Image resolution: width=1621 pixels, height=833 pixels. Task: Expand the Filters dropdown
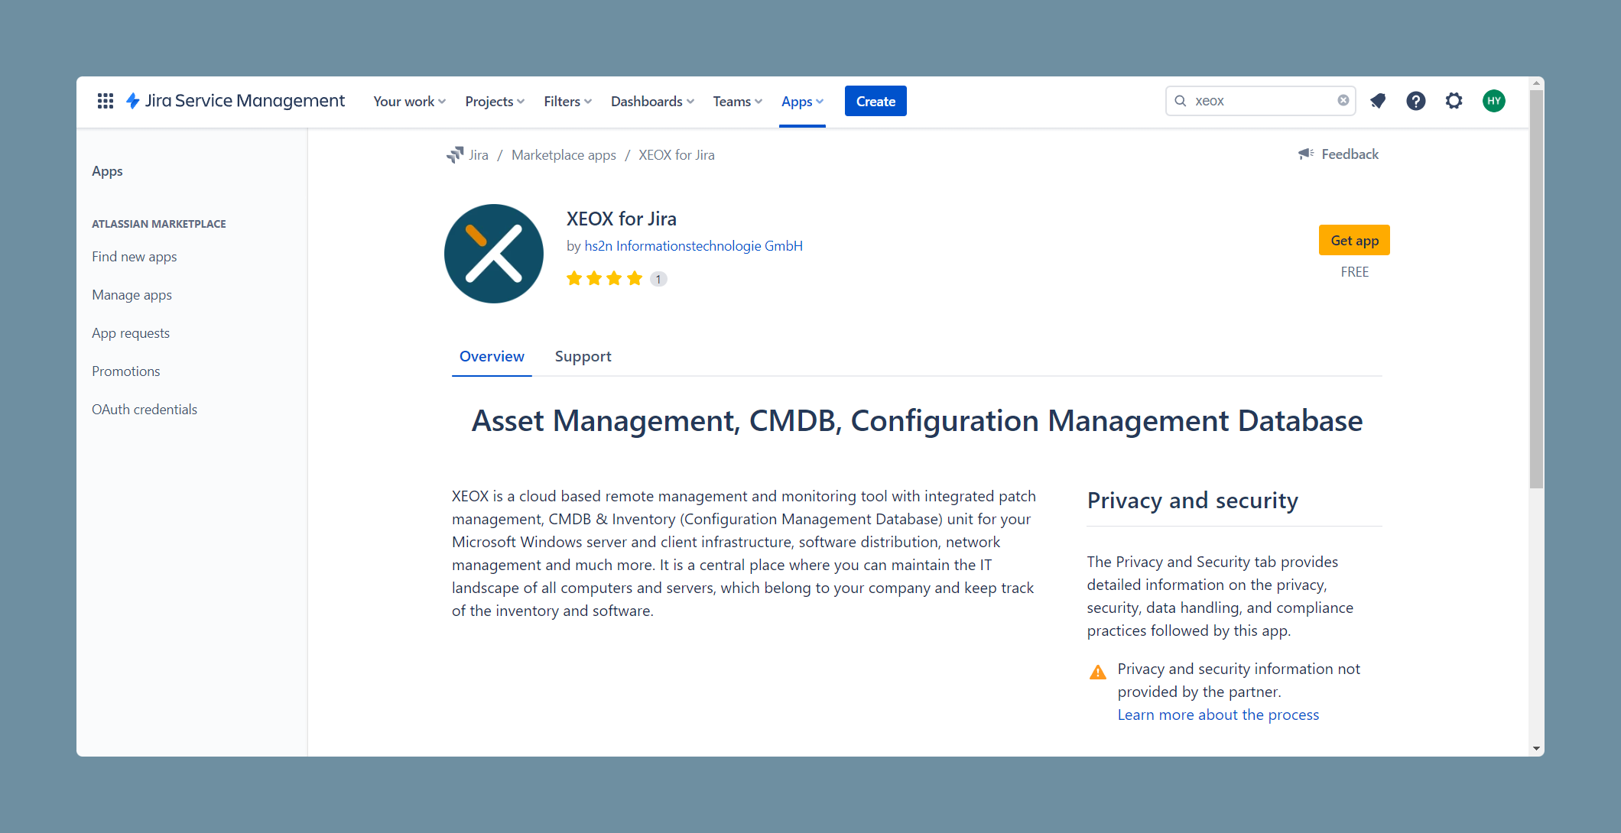point(568,102)
